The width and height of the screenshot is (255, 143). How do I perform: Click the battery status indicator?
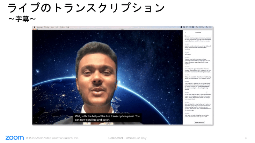click(x=192, y=27)
